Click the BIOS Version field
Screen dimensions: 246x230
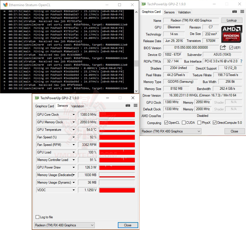191,48
